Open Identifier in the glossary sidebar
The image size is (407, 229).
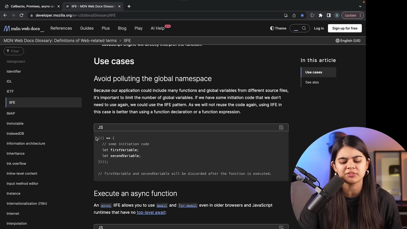point(14,72)
